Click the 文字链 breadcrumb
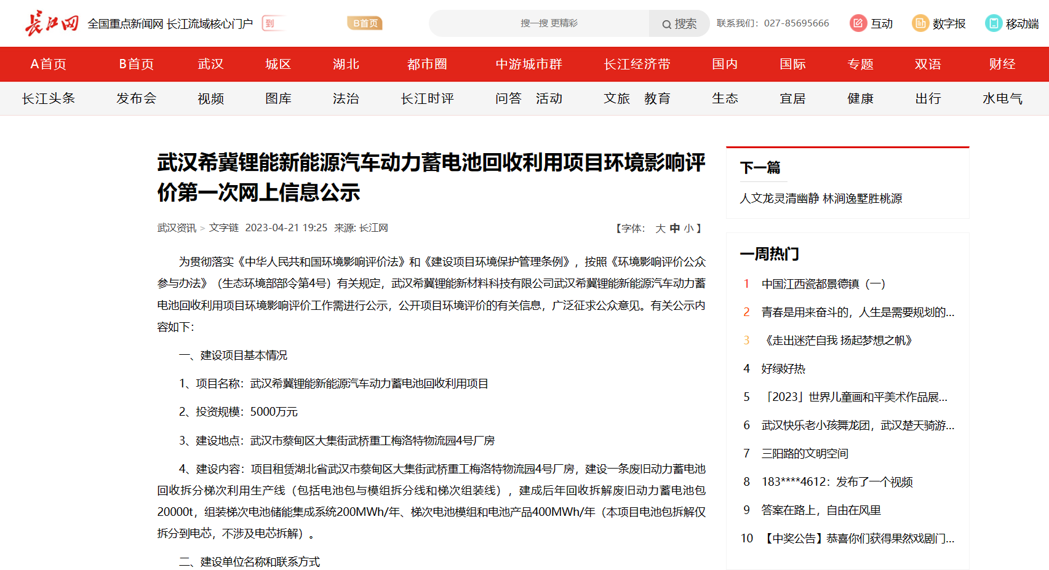1049x570 pixels. (x=224, y=228)
